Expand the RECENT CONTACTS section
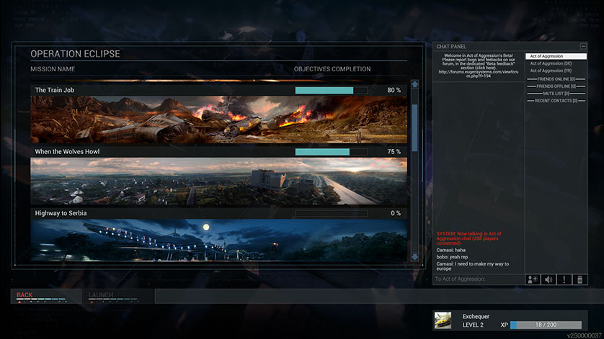Screen dimensions: 604x339 [x=556, y=101]
